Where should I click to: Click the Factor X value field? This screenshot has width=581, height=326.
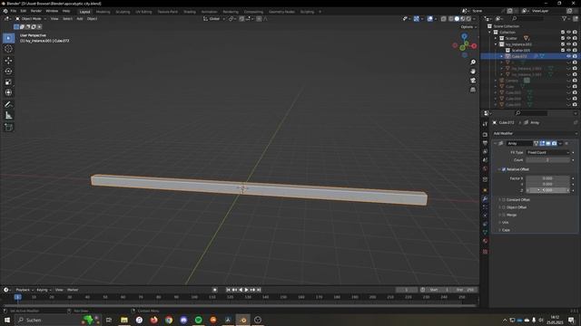(x=548, y=178)
